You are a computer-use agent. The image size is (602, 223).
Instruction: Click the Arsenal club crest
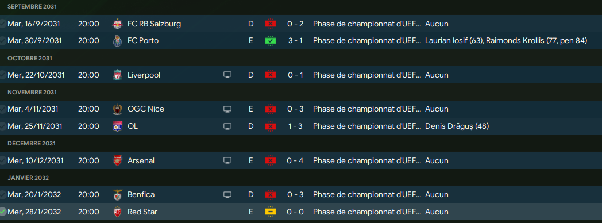117,160
